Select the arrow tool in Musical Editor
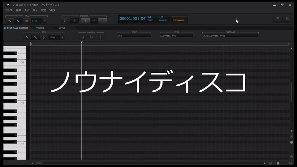This screenshot has height=167, width=297. 27,37
